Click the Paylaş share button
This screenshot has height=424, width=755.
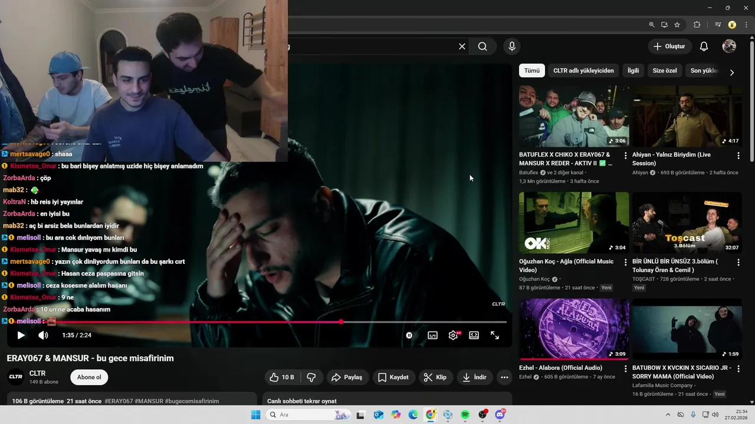(347, 377)
